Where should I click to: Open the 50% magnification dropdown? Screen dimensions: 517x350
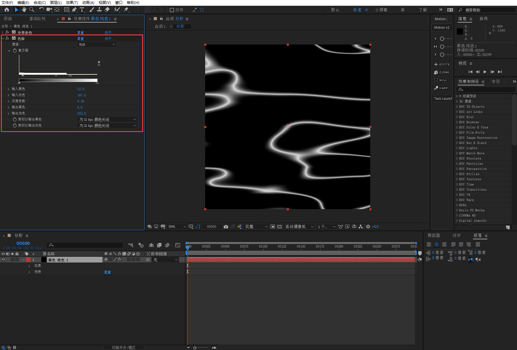177,227
